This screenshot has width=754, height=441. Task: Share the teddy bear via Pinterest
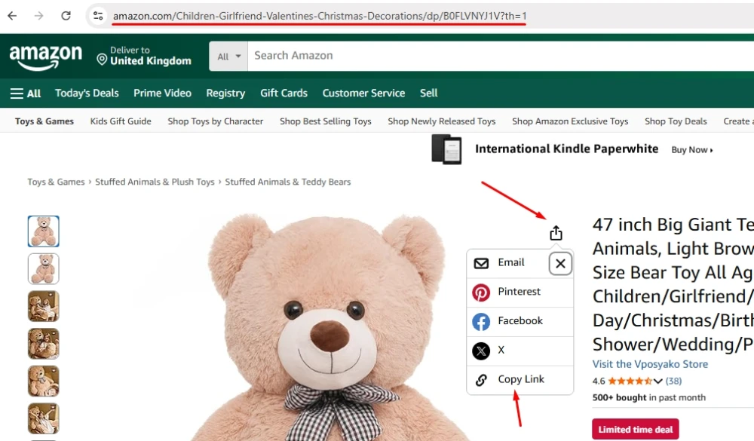[520, 292]
